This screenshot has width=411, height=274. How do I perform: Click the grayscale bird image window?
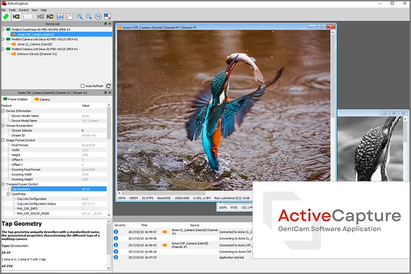coord(370,149)
